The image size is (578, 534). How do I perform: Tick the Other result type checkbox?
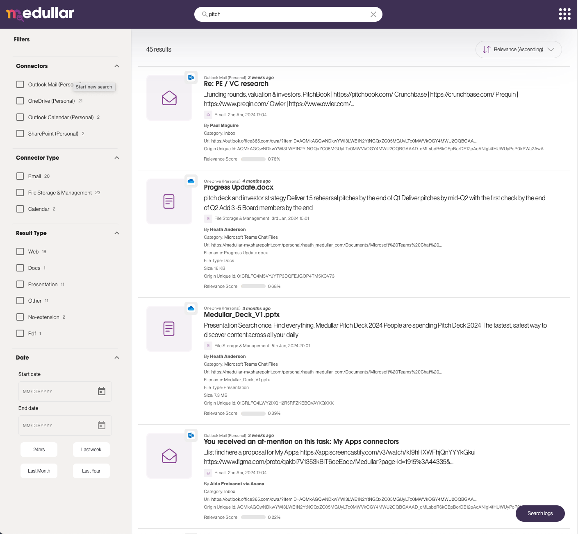(20, 301)
